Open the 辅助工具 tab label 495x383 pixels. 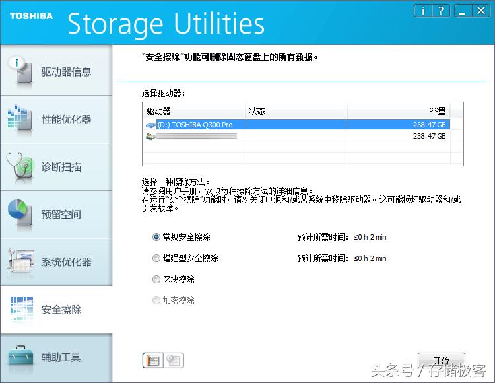pyautogui.click(x=61, y=357)
